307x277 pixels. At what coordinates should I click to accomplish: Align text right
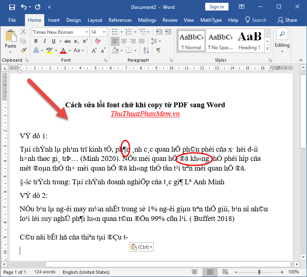tap(133, 41)
